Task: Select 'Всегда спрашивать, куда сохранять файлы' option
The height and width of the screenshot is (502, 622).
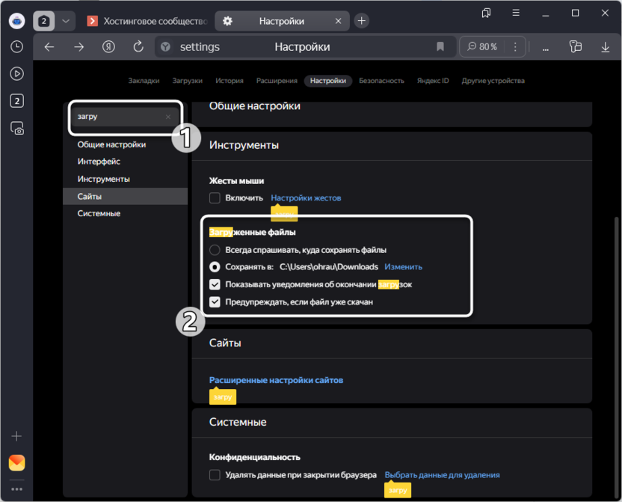Action: [215, 250]
